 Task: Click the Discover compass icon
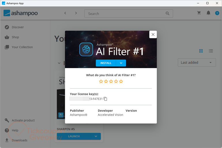pos(7,27)
